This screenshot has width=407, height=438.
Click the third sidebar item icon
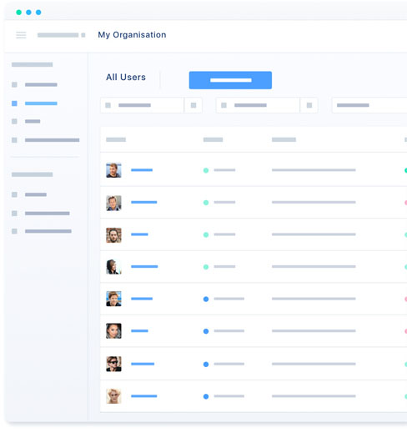(14, 121)
